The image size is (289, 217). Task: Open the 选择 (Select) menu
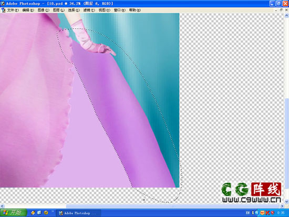coord(74,10)
